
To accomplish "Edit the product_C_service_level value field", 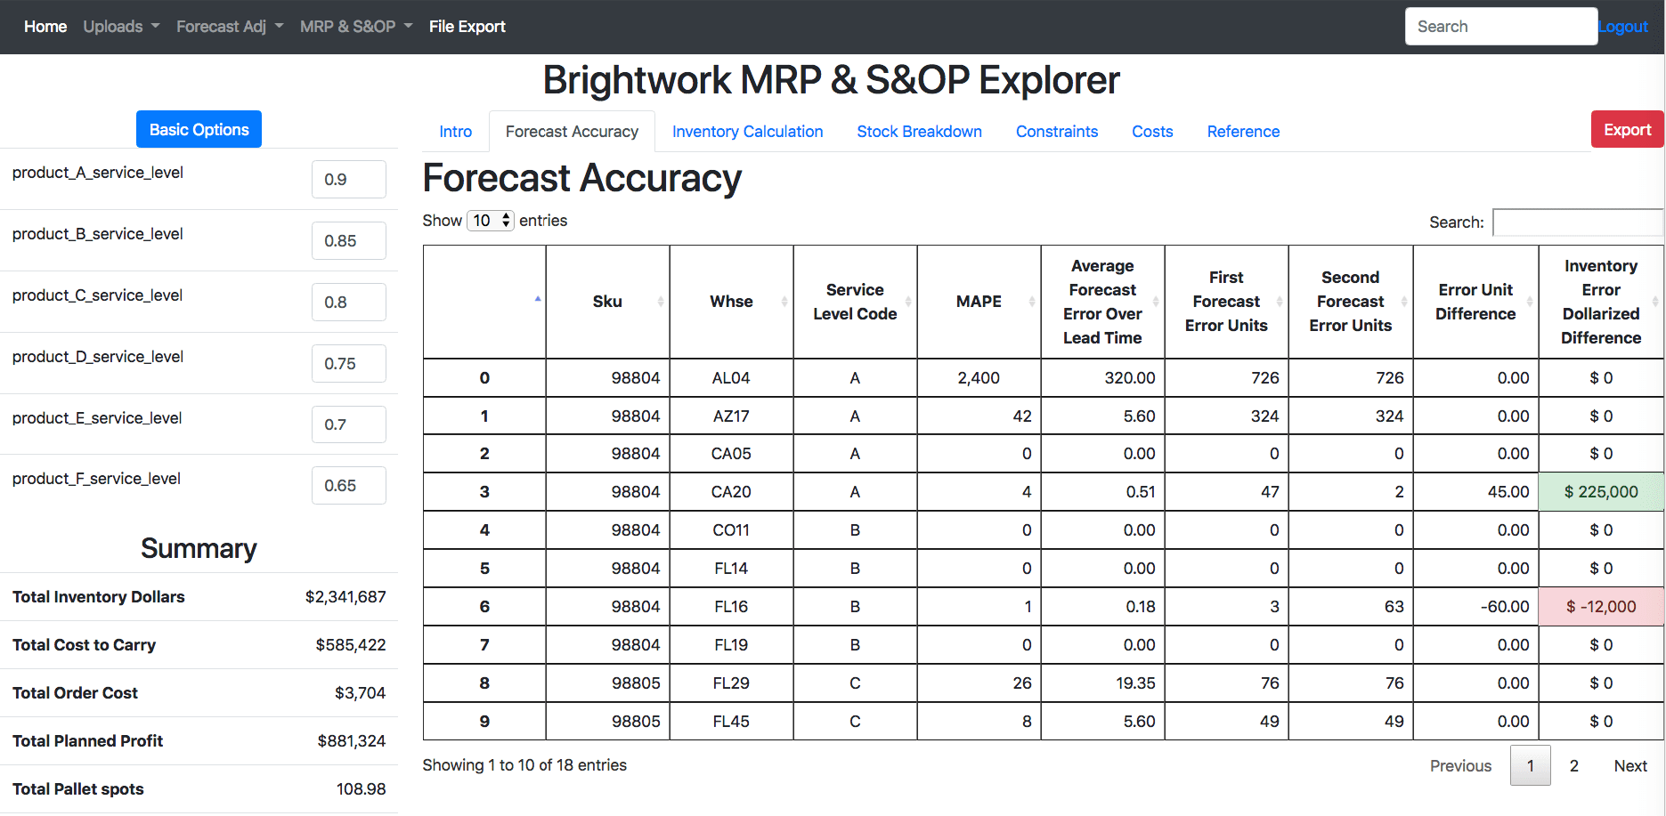I will [348, 302].
